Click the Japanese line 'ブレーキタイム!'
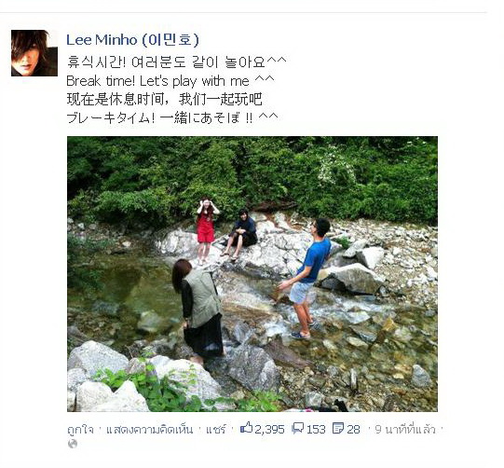Viewport: 504px width, 468px height. [172, 117]
